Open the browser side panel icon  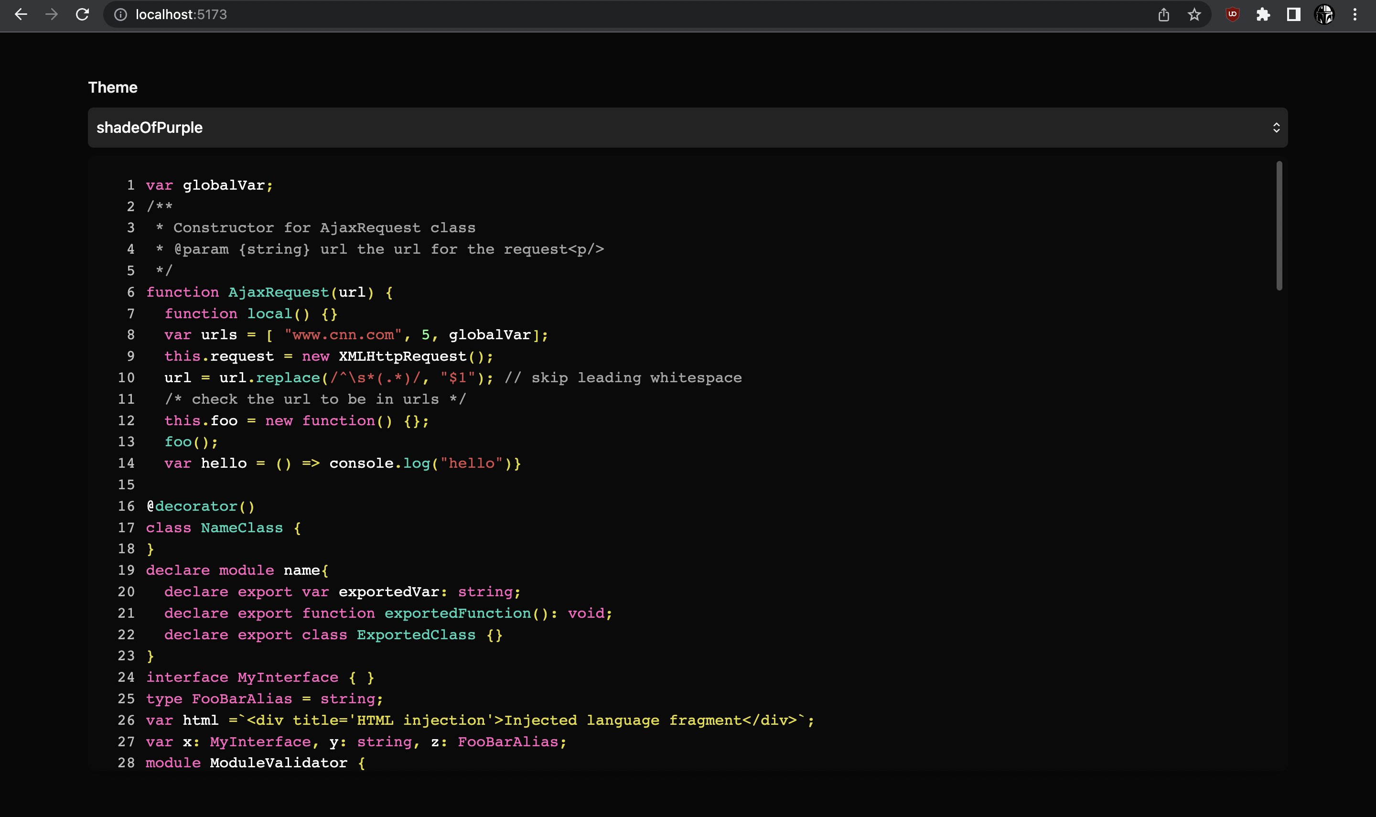point(1293,14)
